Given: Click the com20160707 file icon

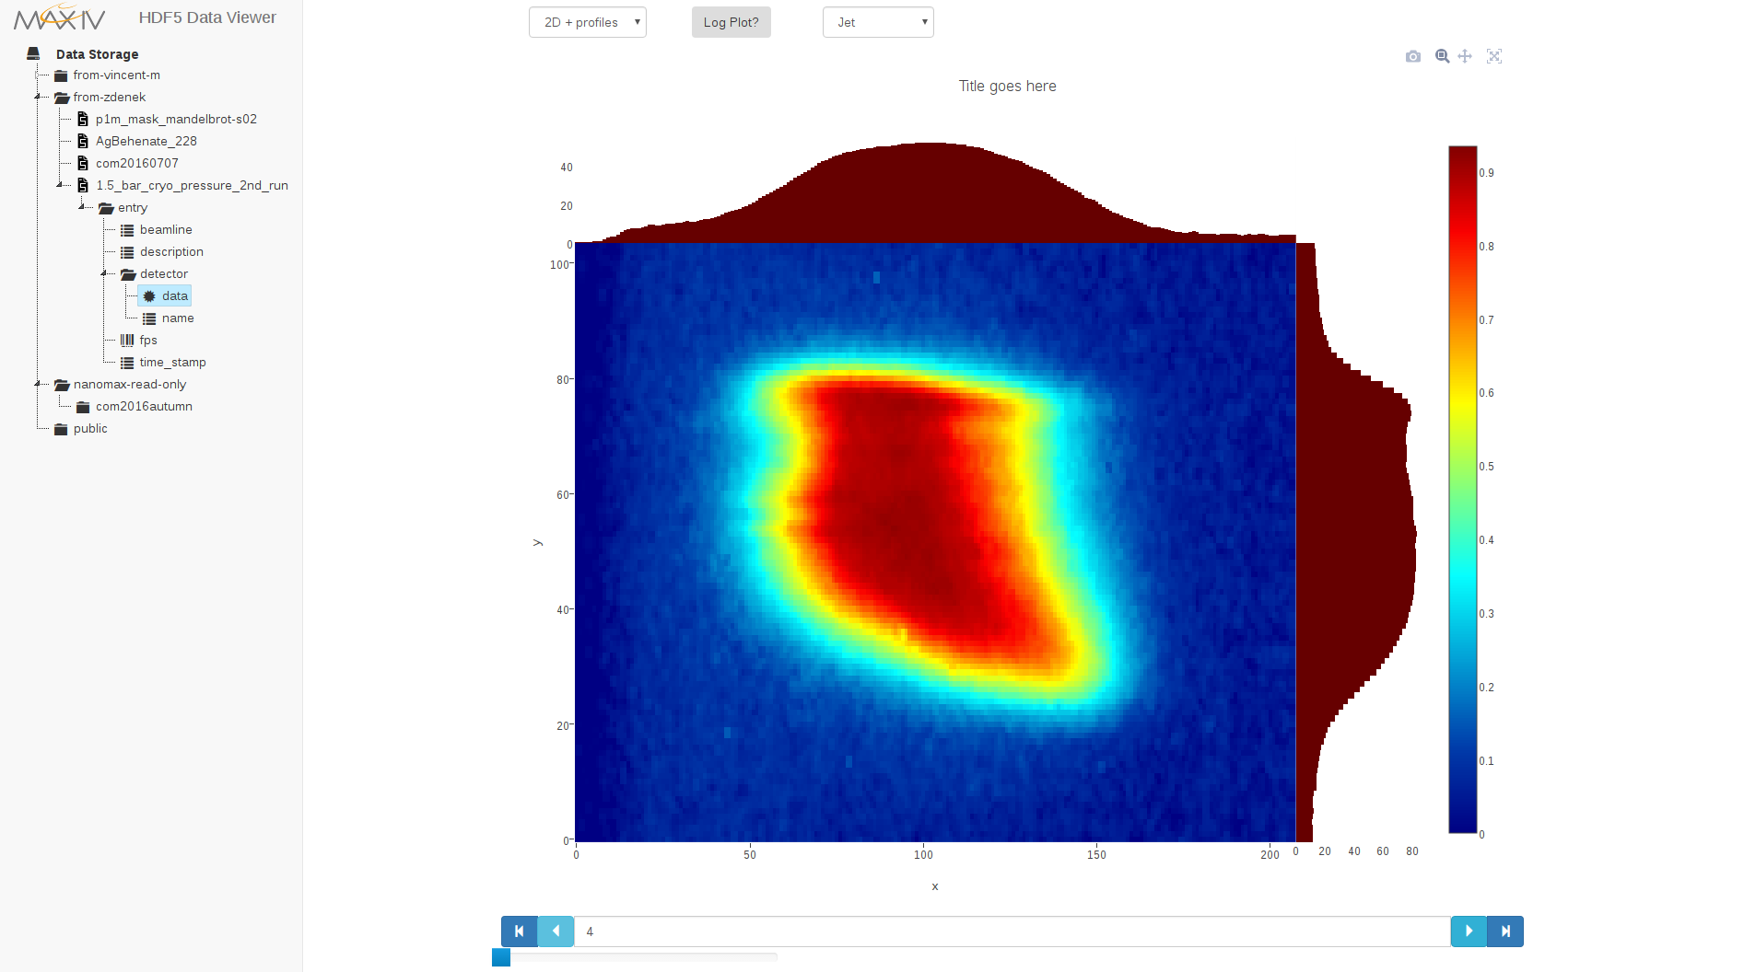Looking at the screenshot, I should tap(83, 163).
